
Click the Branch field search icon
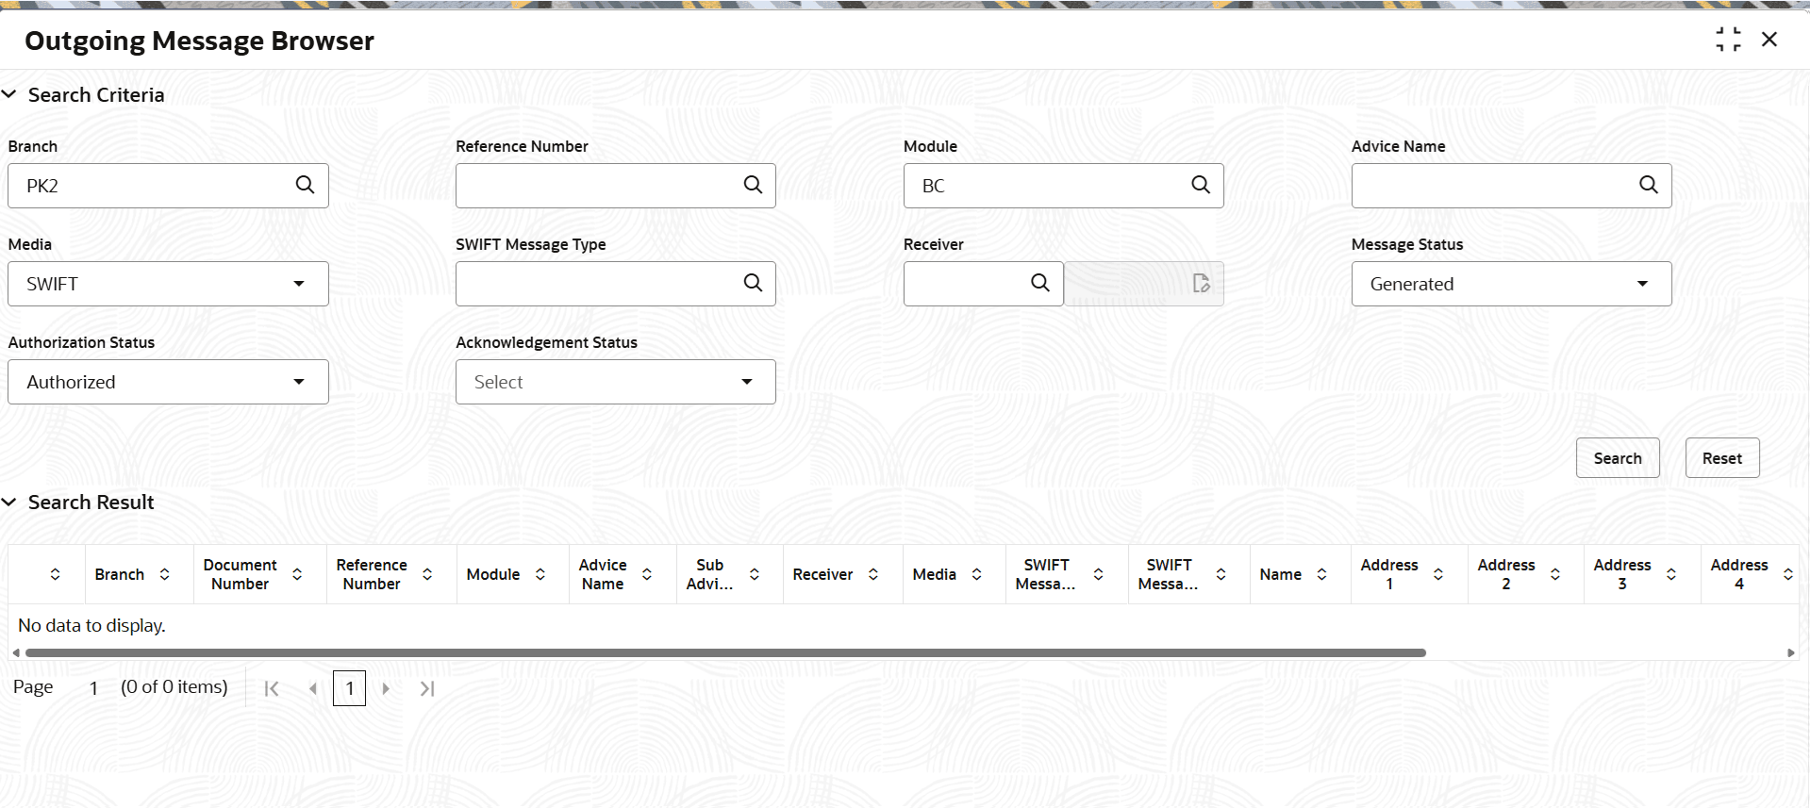tap(305, 185)
